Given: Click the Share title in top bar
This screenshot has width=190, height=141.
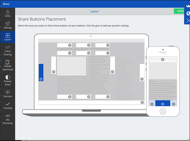Looking at the screenshot, I should 6,4.
